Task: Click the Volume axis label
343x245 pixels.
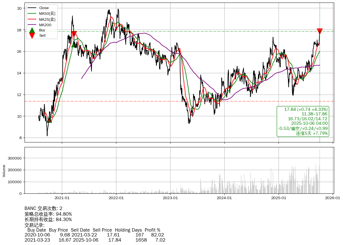Action: pyautogui.click(x=4, y=171)
